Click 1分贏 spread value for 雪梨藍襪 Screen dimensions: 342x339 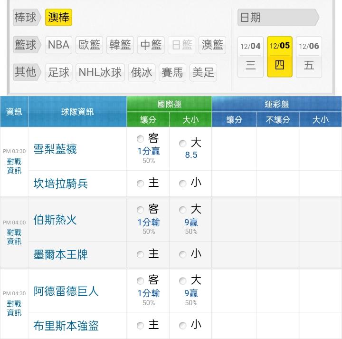(x=149, y=151)
